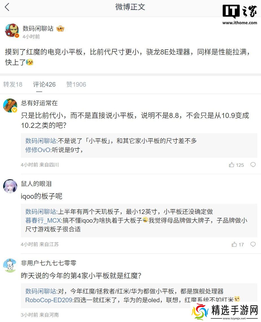
Task: Click the IT之家 logo
Action: [240, 15]
